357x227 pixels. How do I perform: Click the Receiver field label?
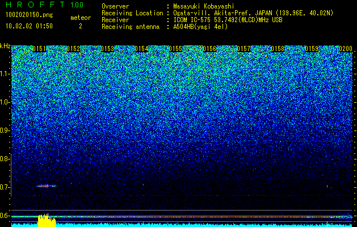(115, 20)
